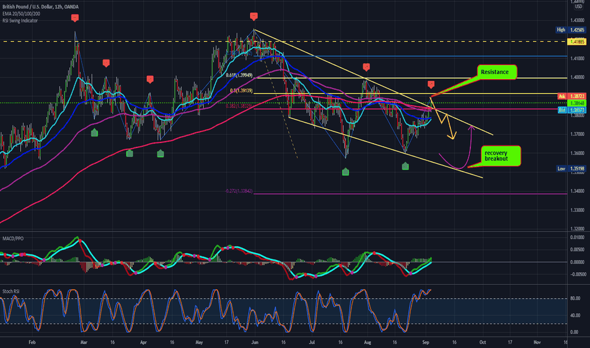This screenshot has height=348, width=590.
Task: Click the 80.00 value on Stoch RSI axis
Action: pos(575,299)
